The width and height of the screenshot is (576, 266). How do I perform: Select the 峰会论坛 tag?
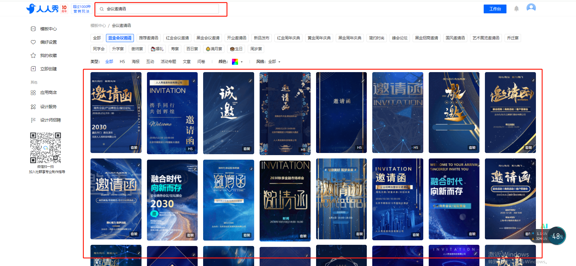[400, 38]
